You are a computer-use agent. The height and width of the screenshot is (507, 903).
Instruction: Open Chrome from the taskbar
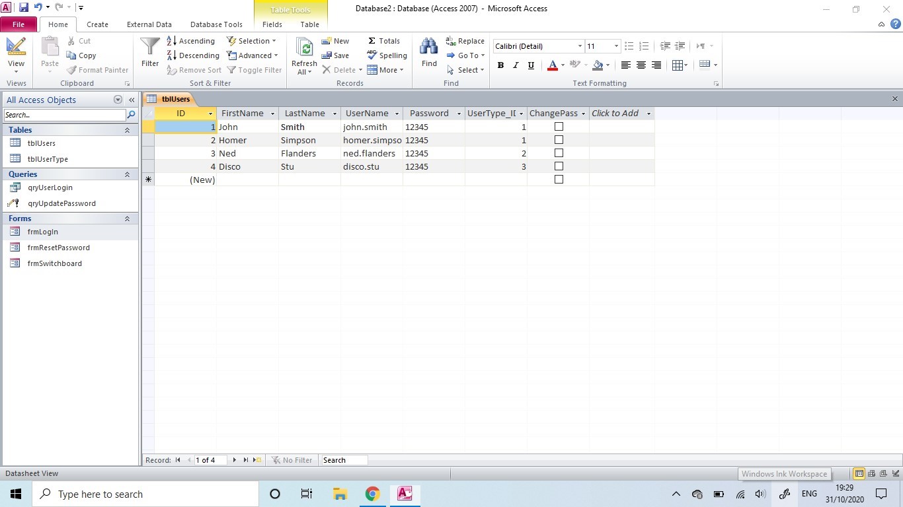tap(372, 494)
